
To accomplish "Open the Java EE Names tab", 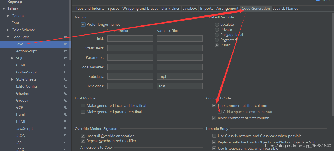I will [x=285, y=8].
